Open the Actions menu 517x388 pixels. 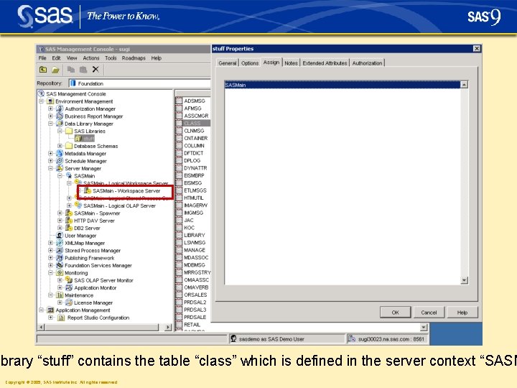91,58
